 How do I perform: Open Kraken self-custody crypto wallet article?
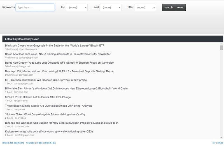coord(49,131)
